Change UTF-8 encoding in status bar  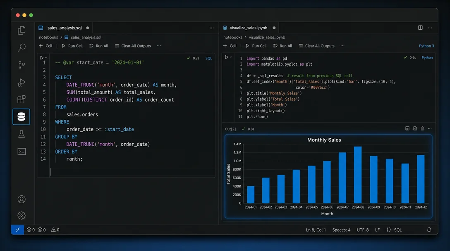[363, 230]
